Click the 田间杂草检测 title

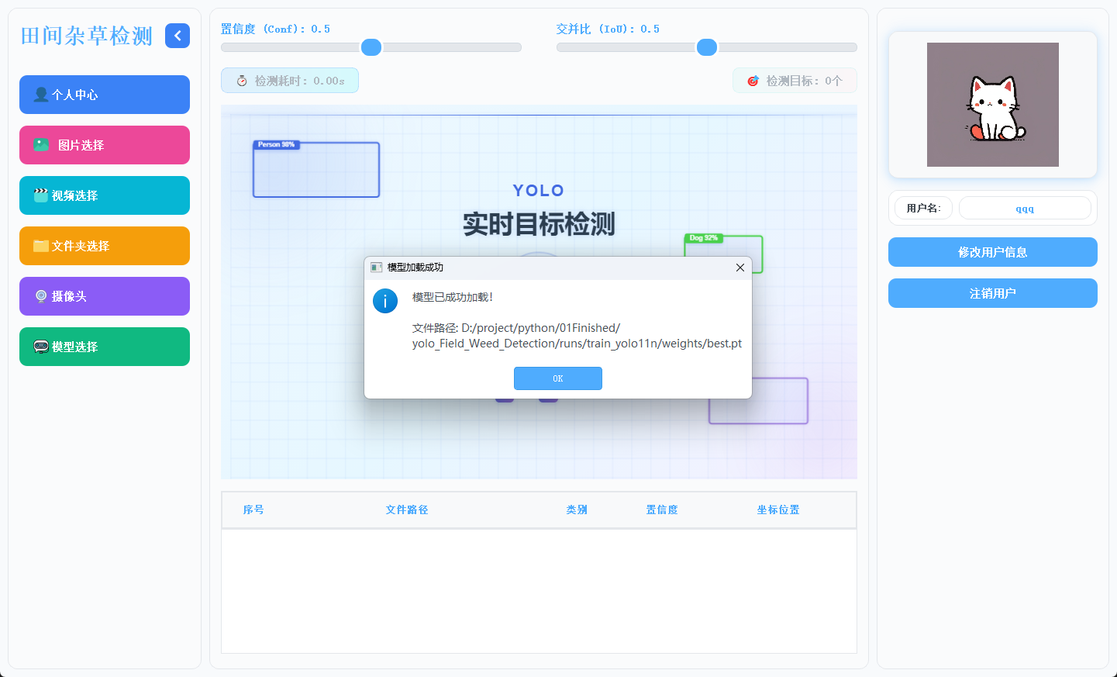pyautogui.click(x=87, y=36)
